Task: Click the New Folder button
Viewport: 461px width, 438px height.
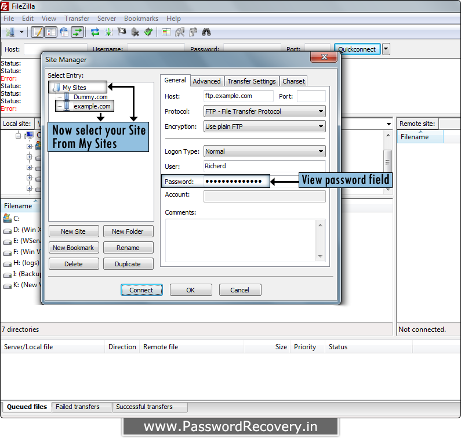Action: click(128, 231)
